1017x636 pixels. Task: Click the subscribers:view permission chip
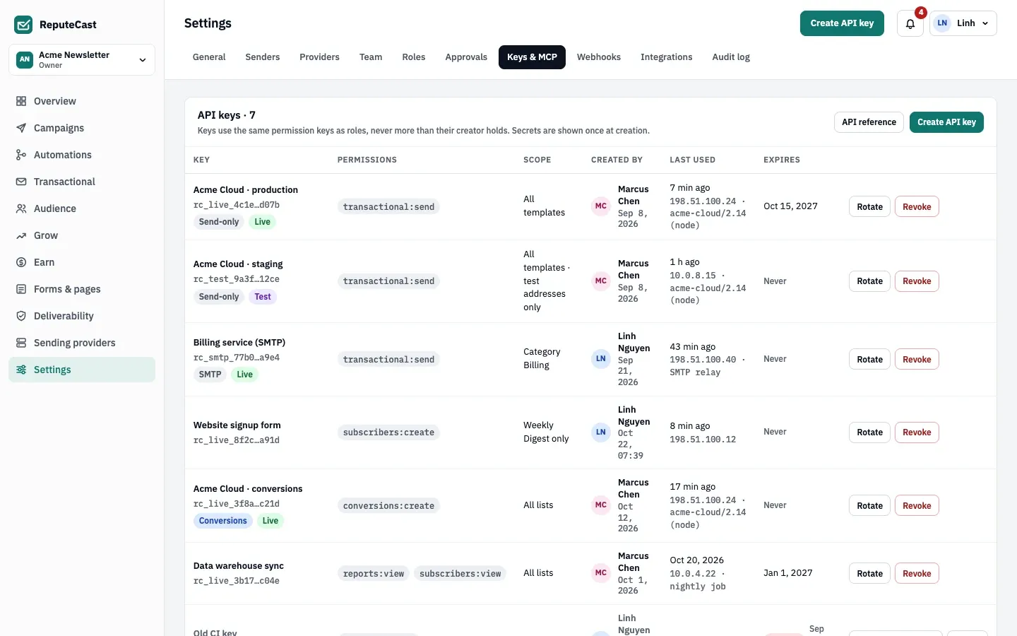(x=460, y=574)
